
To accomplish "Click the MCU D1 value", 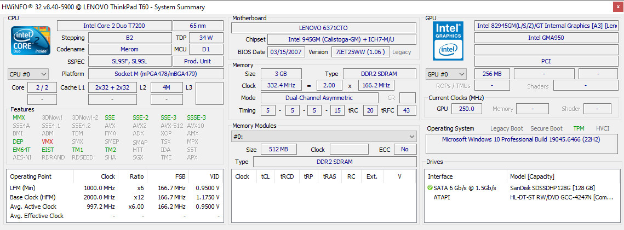I will coord(206,50).
